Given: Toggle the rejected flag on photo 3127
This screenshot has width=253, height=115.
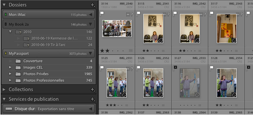Looking at the screenshot, I should click(175, 68).
